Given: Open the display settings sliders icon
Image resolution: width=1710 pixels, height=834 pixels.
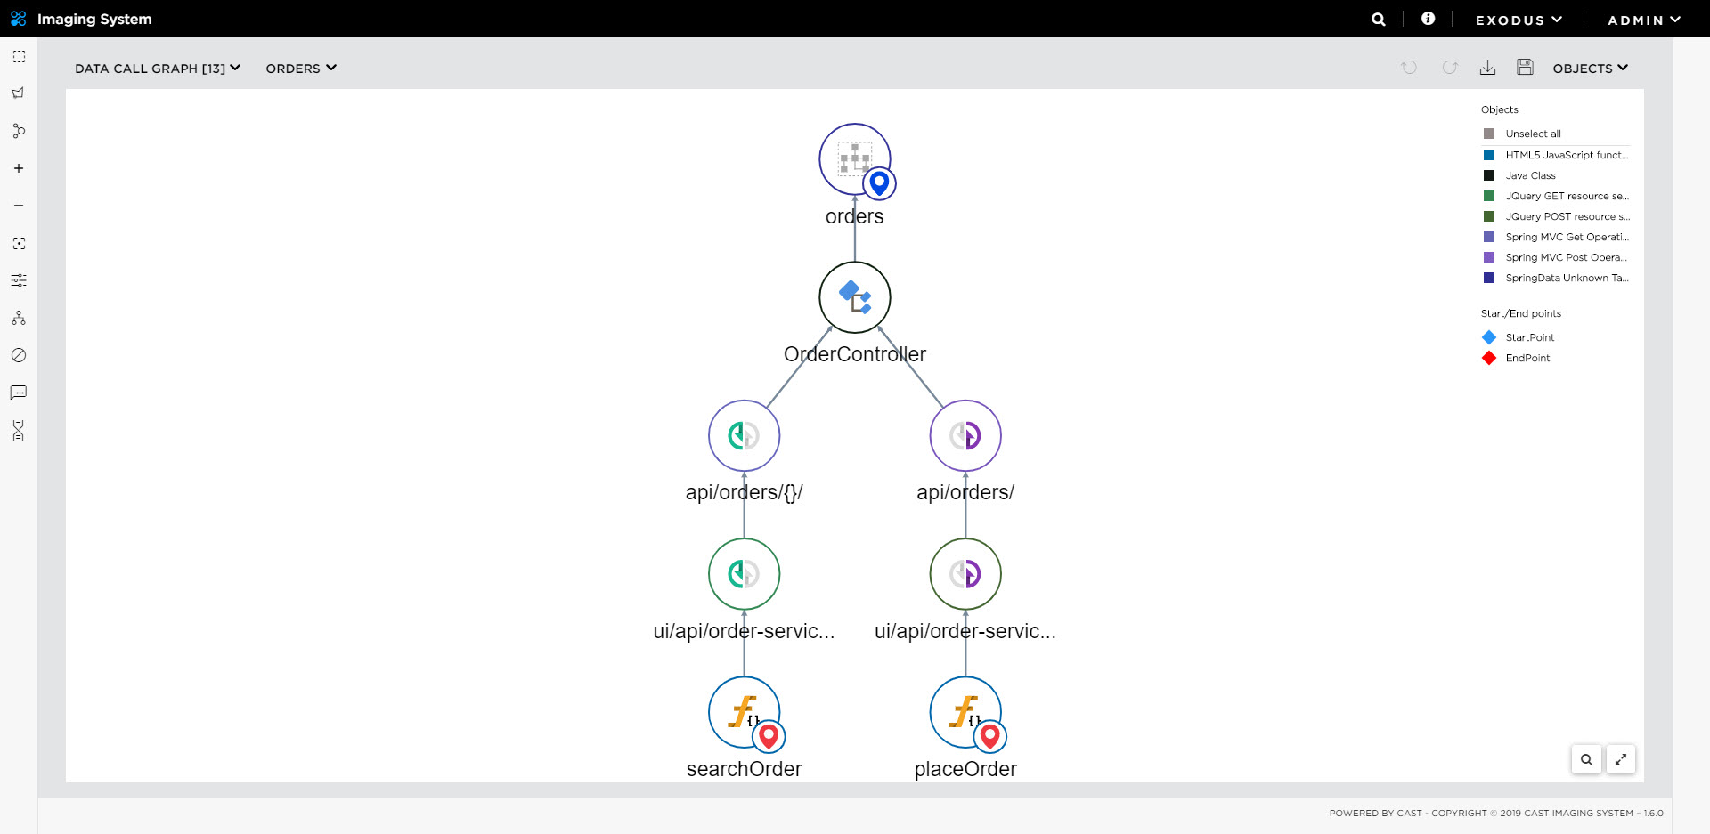Looking at the screenshot, I should tap(19, 280).
